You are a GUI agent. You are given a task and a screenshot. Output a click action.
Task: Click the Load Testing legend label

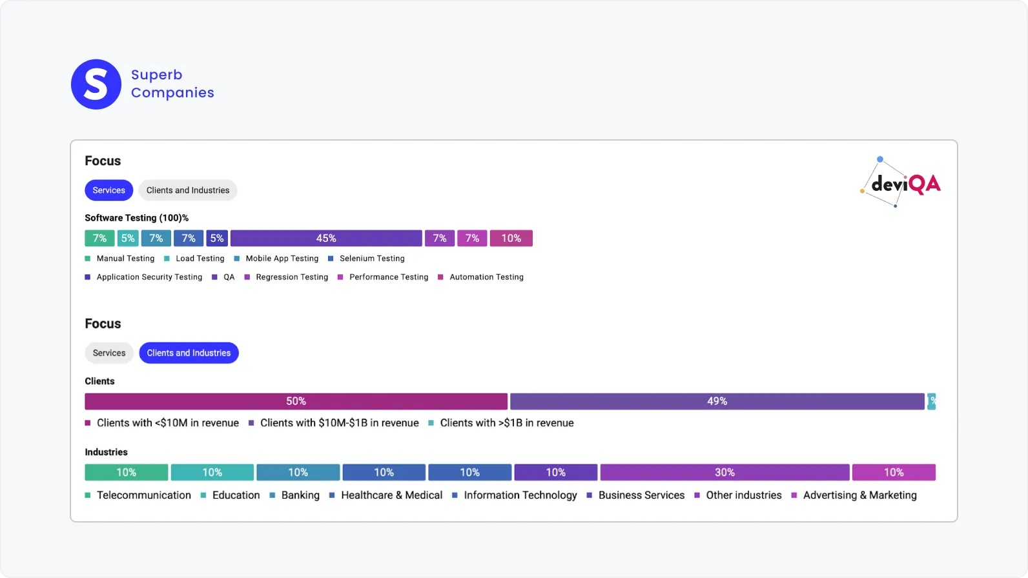click(200, 259)
